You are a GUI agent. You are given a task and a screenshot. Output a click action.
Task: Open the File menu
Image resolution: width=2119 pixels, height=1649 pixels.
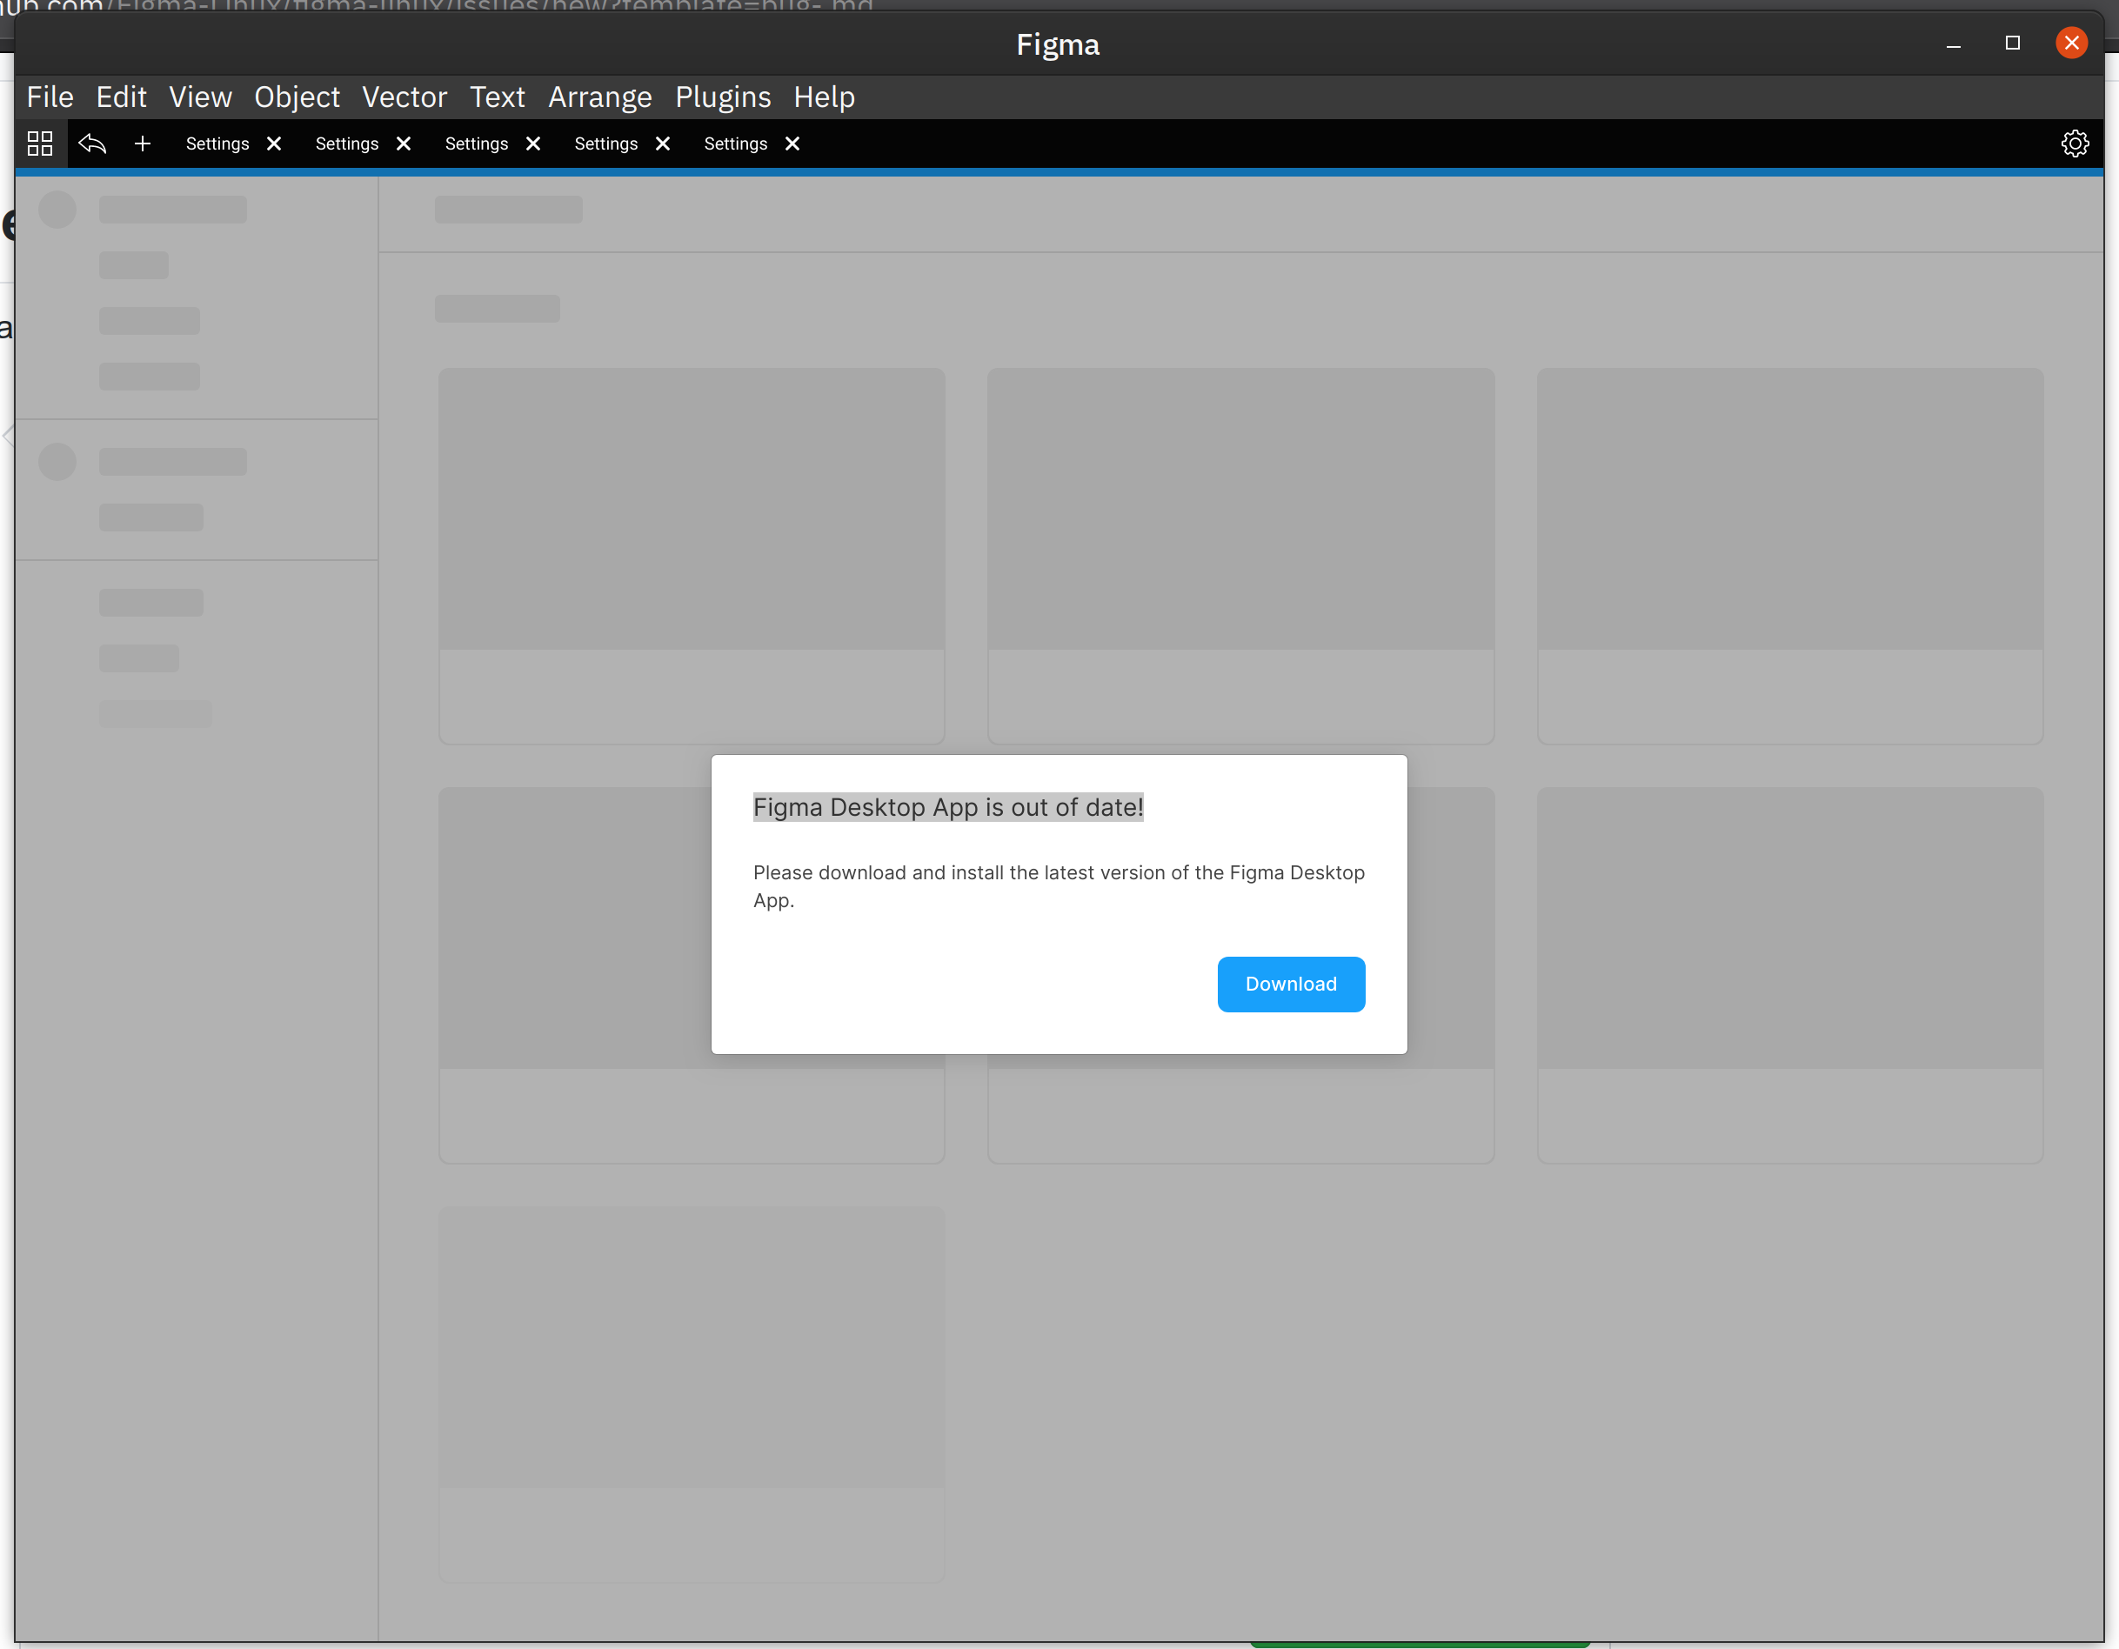coord(50,96)
